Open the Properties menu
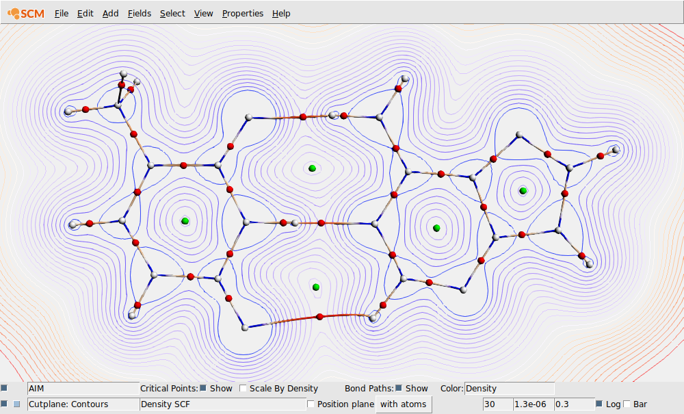 [x=242, y=13]
